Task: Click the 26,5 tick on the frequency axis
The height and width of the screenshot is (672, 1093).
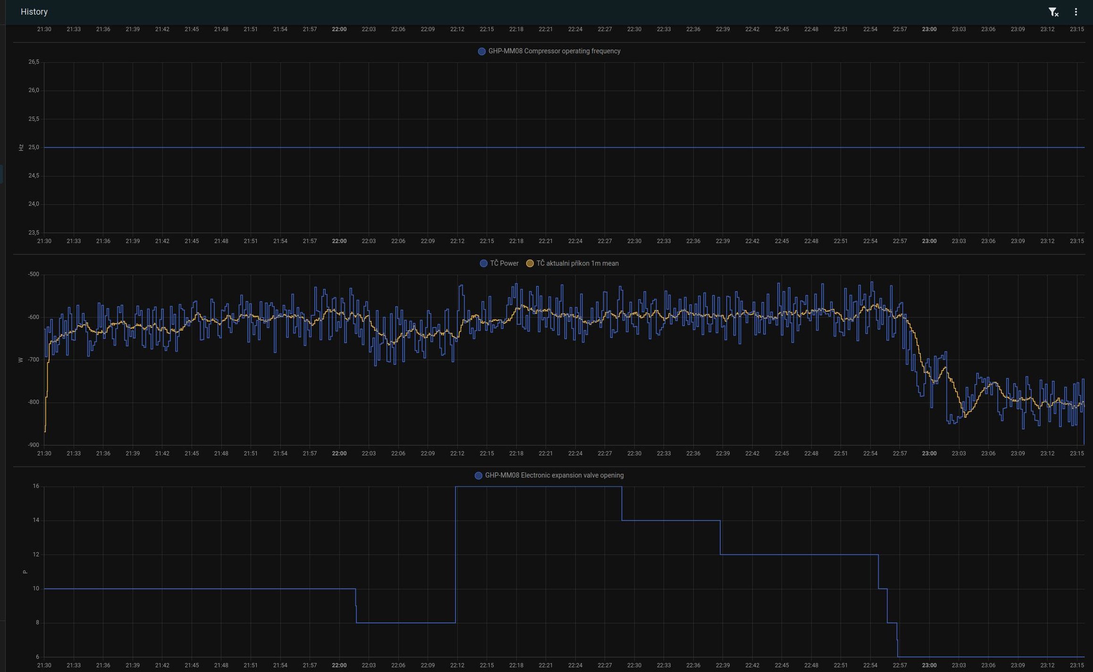Action: 34,62
